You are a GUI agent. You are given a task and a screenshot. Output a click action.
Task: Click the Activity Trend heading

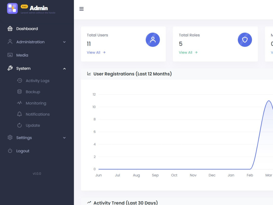click(x=126, y=203)
